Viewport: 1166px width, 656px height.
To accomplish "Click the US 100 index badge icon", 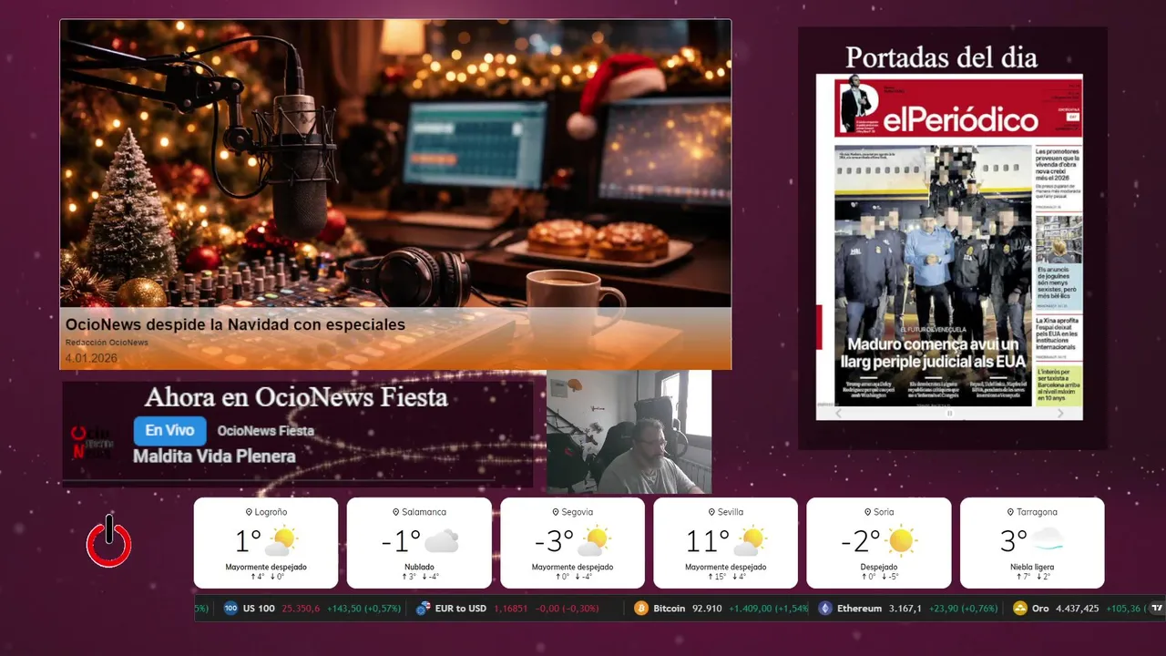I will [x=230, y=608].
